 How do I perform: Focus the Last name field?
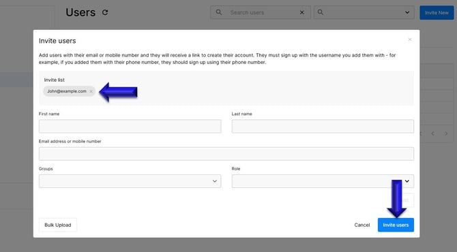323,126
